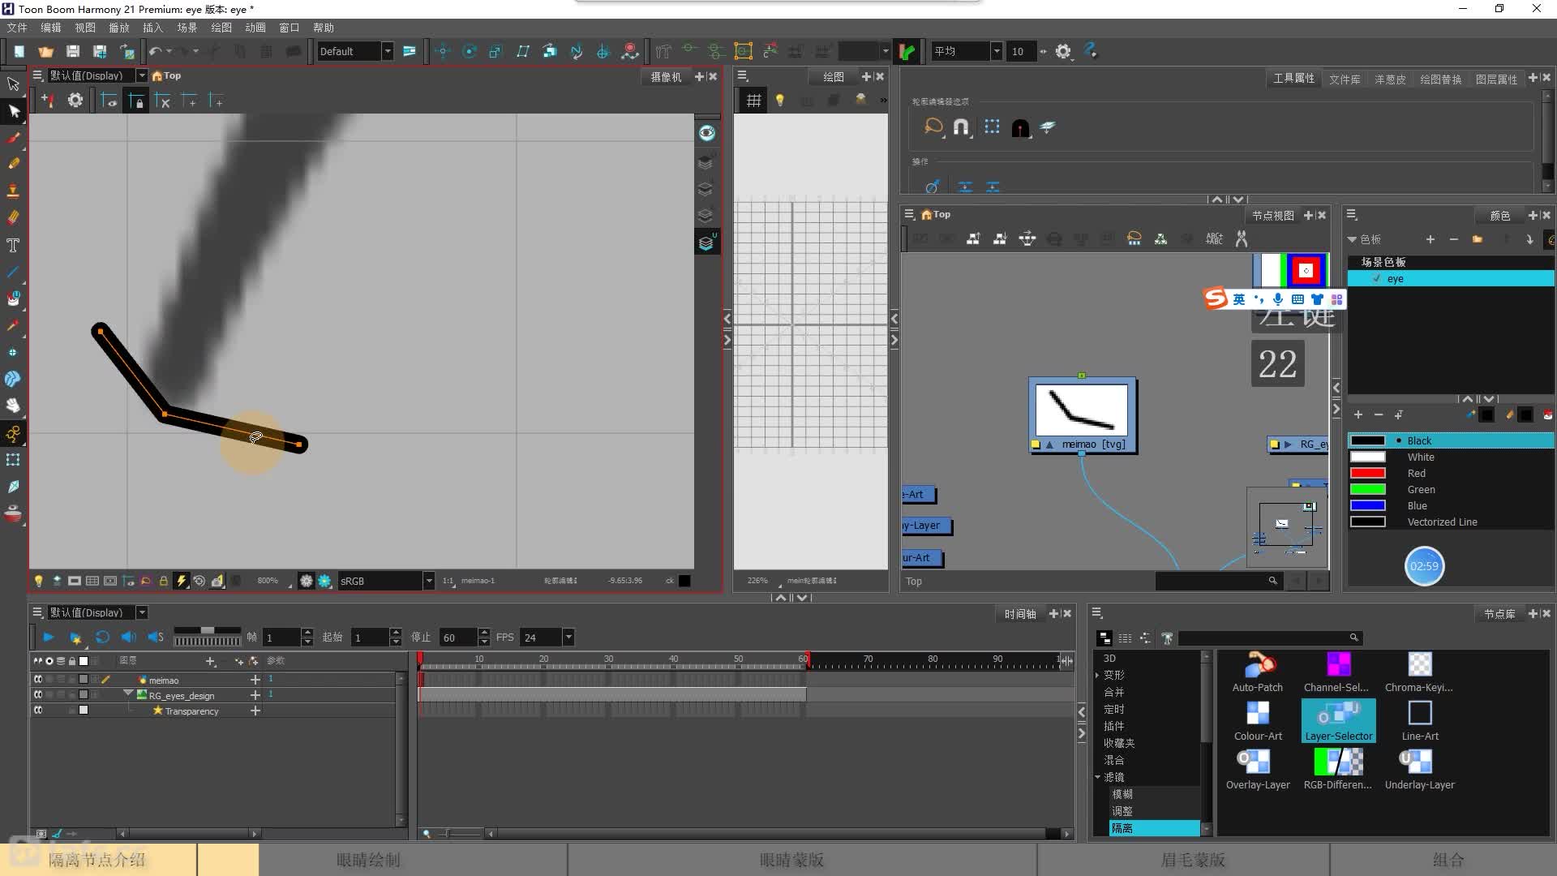Collapse the 滤镜 category in Node Library
The width and height of the screenshot is (1557, 876).
pyautogui.click(x=1097, y=777)
